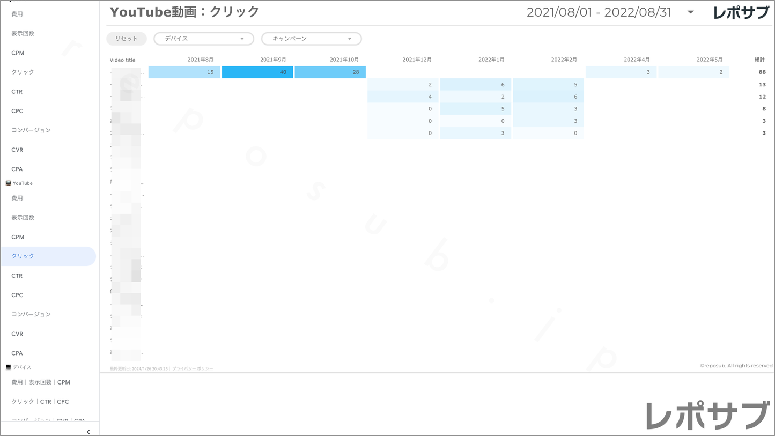Image resolution: width=775 pixels, height=436 pixels.
Task: Click the 2021年8月 column header
Action: click(201, 60)
